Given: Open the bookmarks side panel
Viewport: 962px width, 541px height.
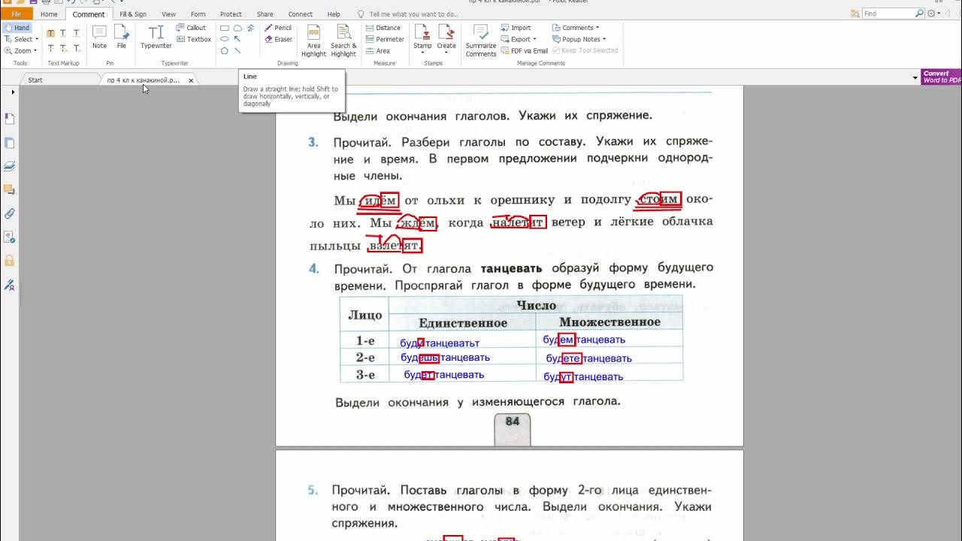Looking at the screenshot, I should point(10,119).
